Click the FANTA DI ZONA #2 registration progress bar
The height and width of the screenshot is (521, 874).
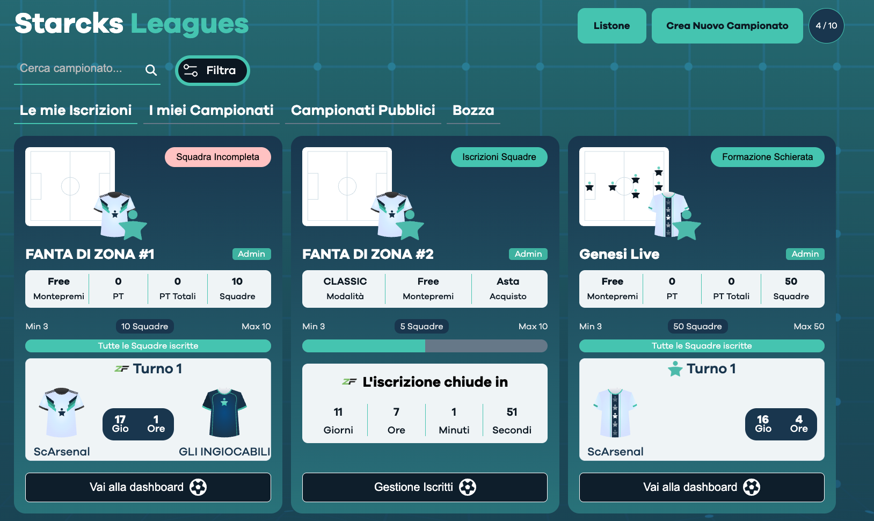point(425,346)
